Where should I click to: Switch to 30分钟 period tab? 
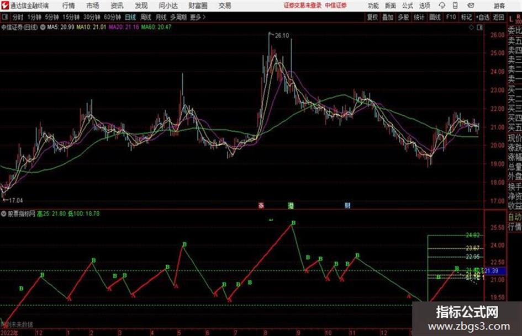coord(92,17)
